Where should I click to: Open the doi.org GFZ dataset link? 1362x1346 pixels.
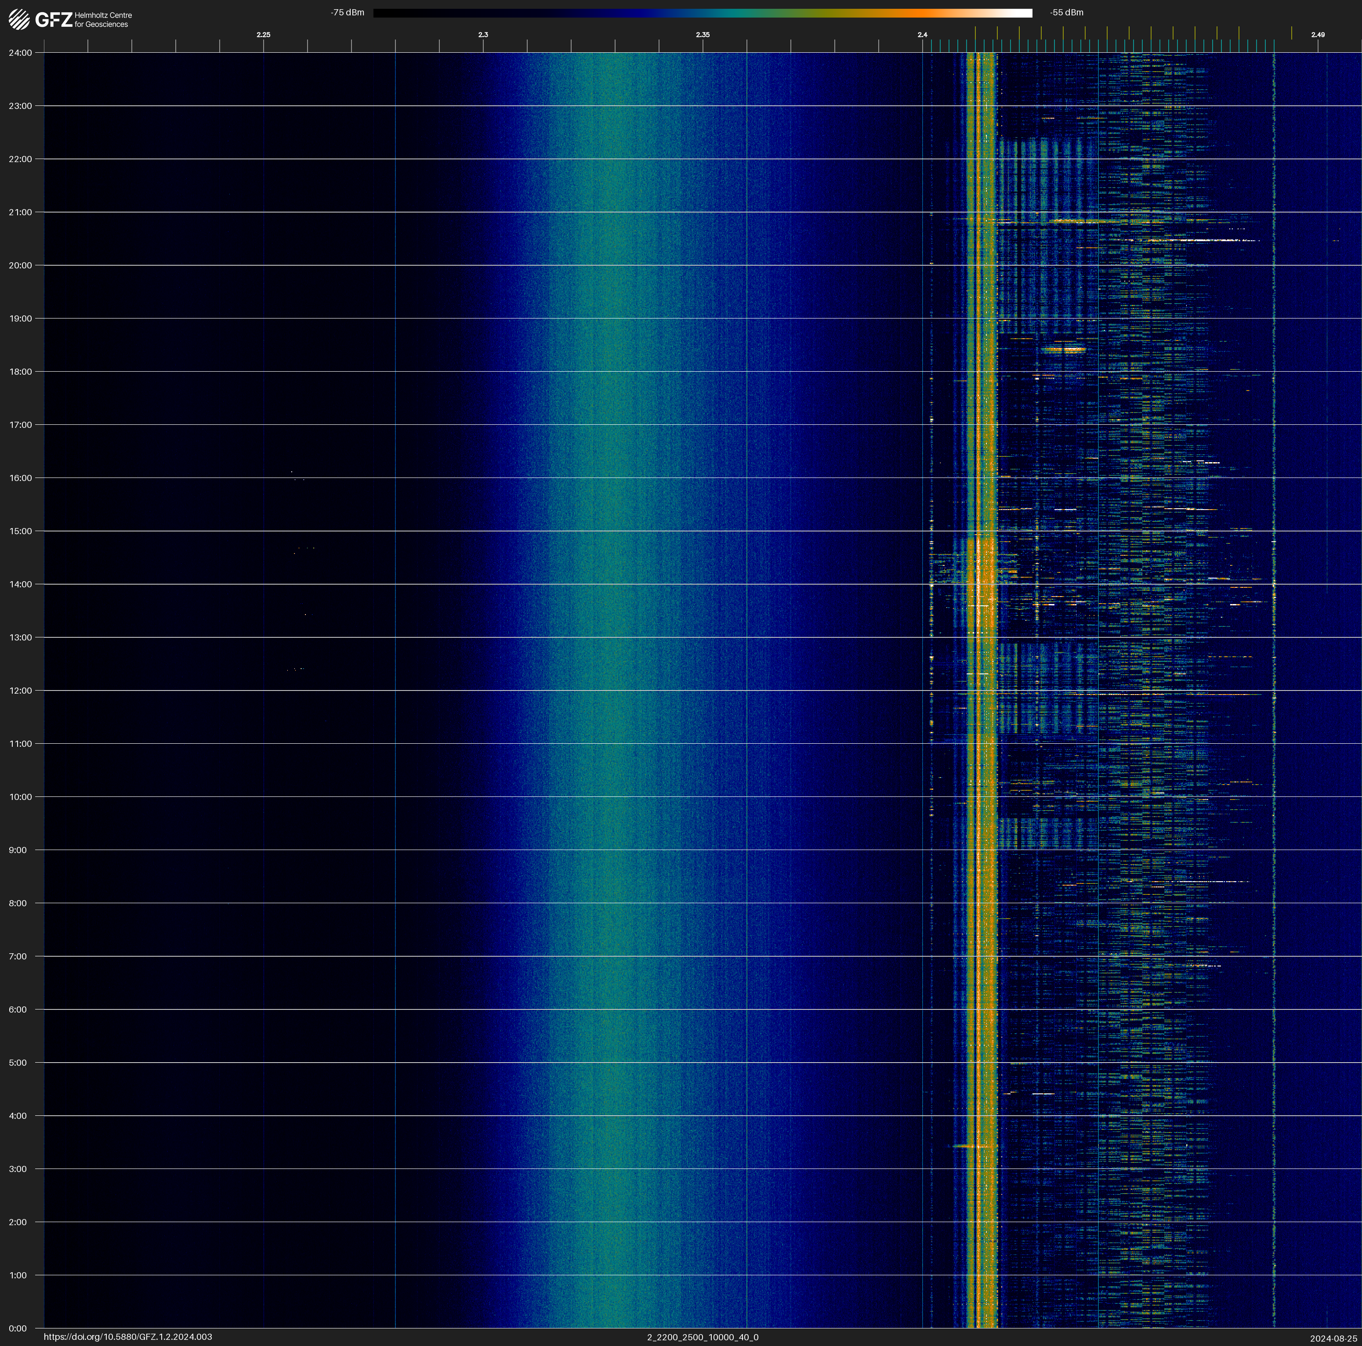click(127, 1337)
